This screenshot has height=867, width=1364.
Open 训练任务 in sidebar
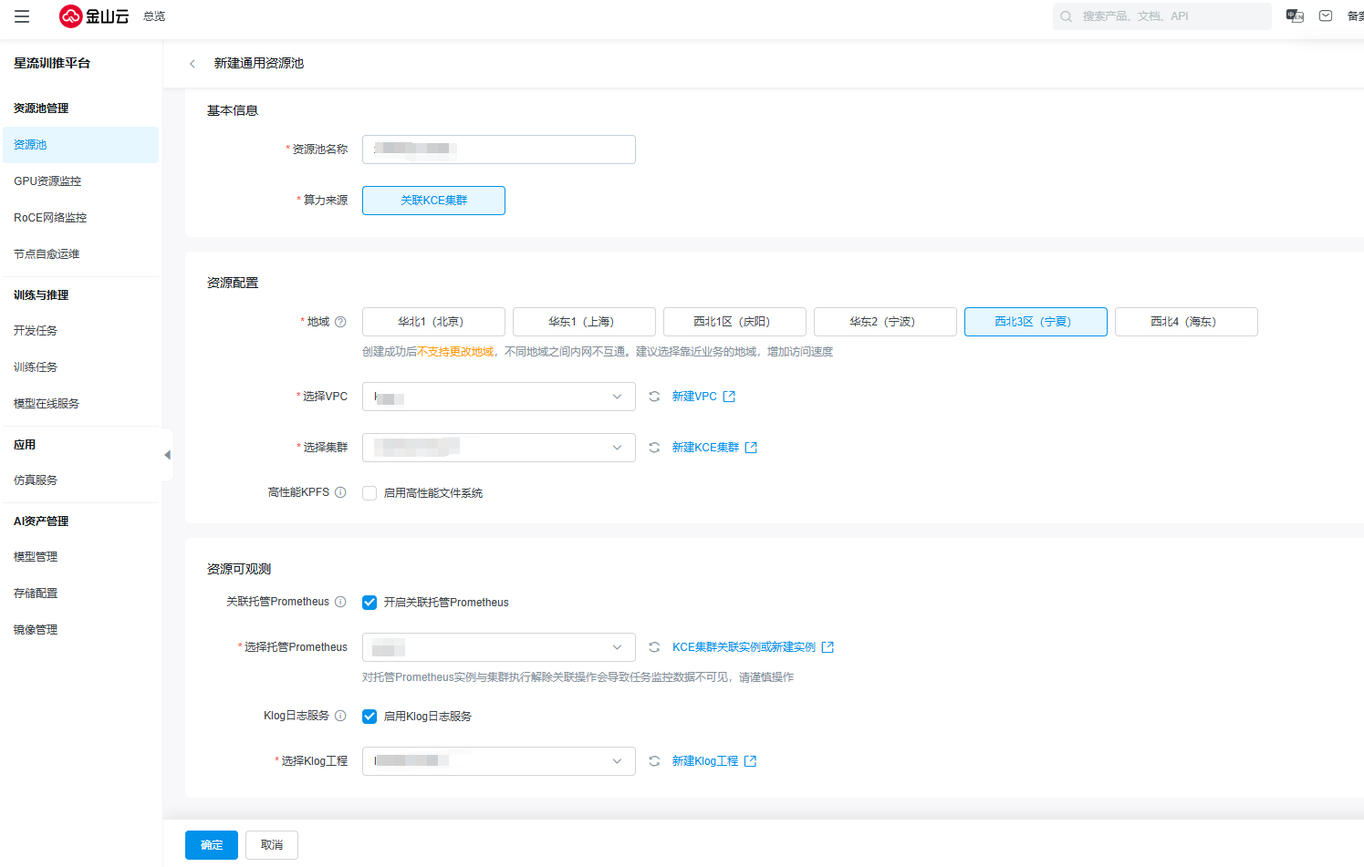coord(36,367)
